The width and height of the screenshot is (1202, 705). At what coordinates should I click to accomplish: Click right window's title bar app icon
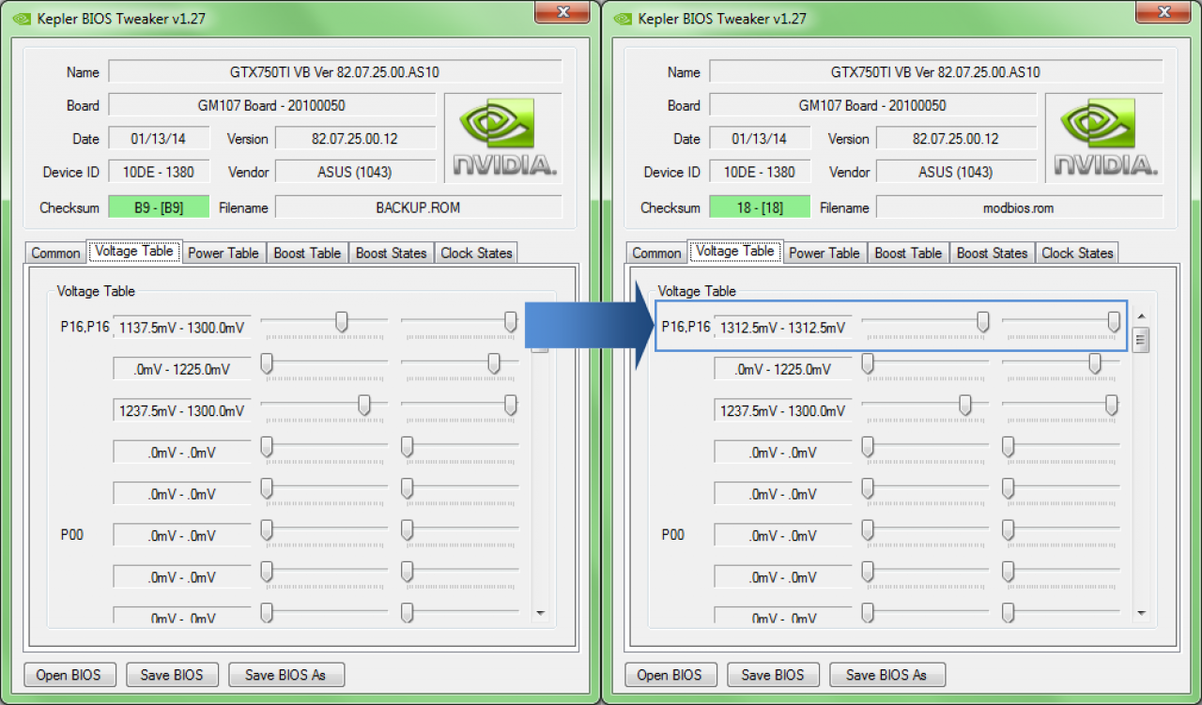coord(621,19)
